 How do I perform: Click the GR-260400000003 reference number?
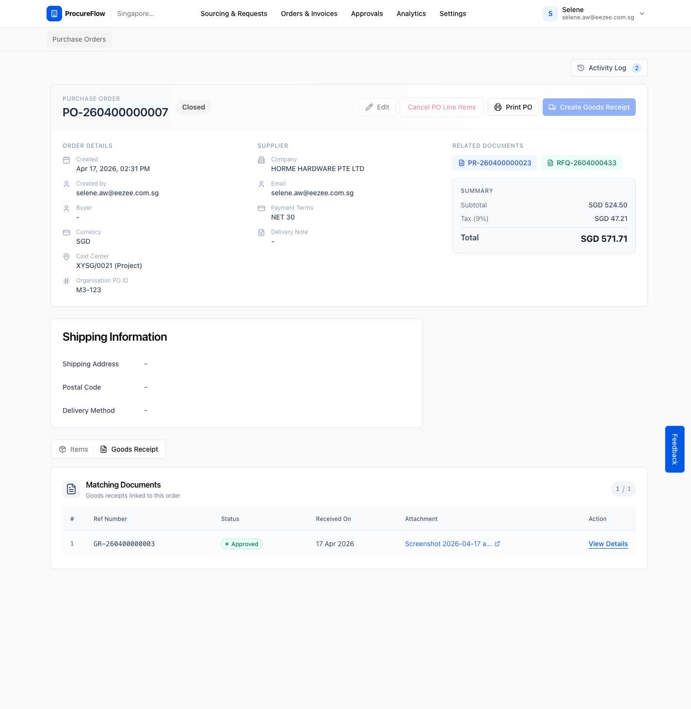pos(124,544)
